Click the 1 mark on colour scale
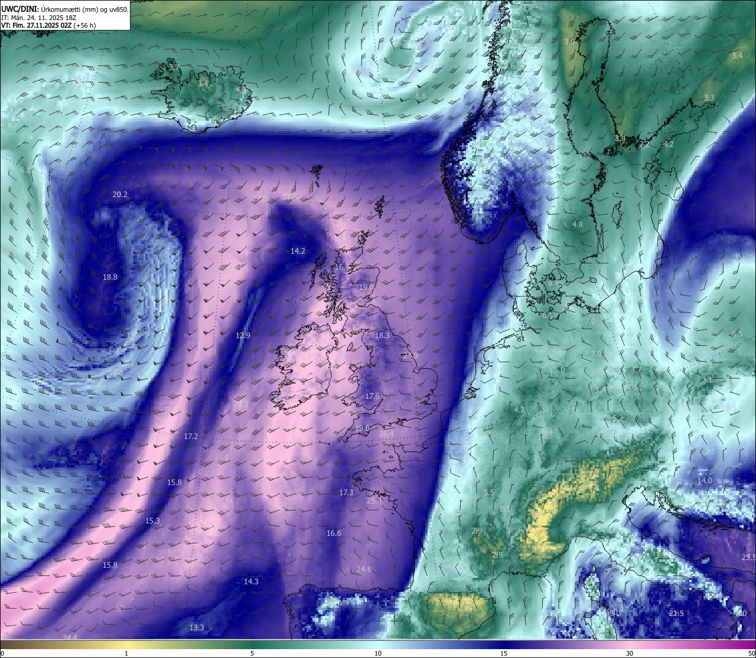This screenshot has height=658, width=756. pos(126,653)
